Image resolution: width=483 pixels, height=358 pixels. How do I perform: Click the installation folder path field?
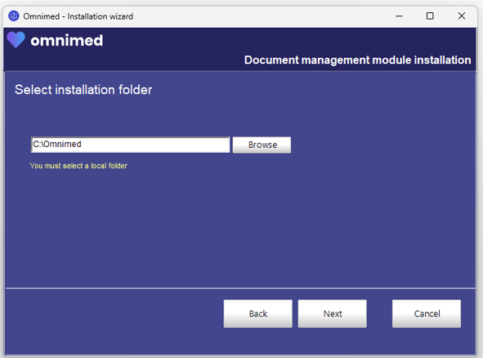(x=130, y=145)
